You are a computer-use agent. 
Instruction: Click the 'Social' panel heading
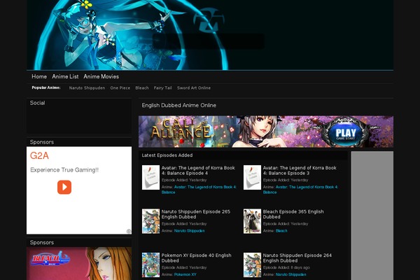(38, 103)
